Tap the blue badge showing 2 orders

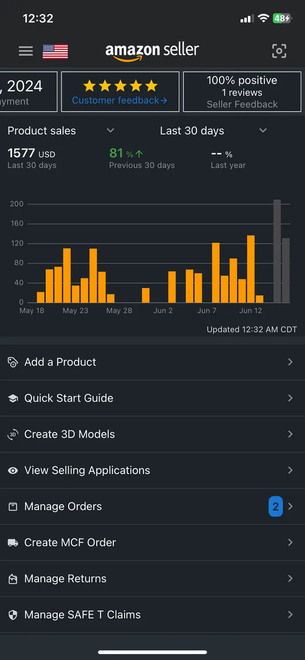pyautogui.click(x=275, y=507)
